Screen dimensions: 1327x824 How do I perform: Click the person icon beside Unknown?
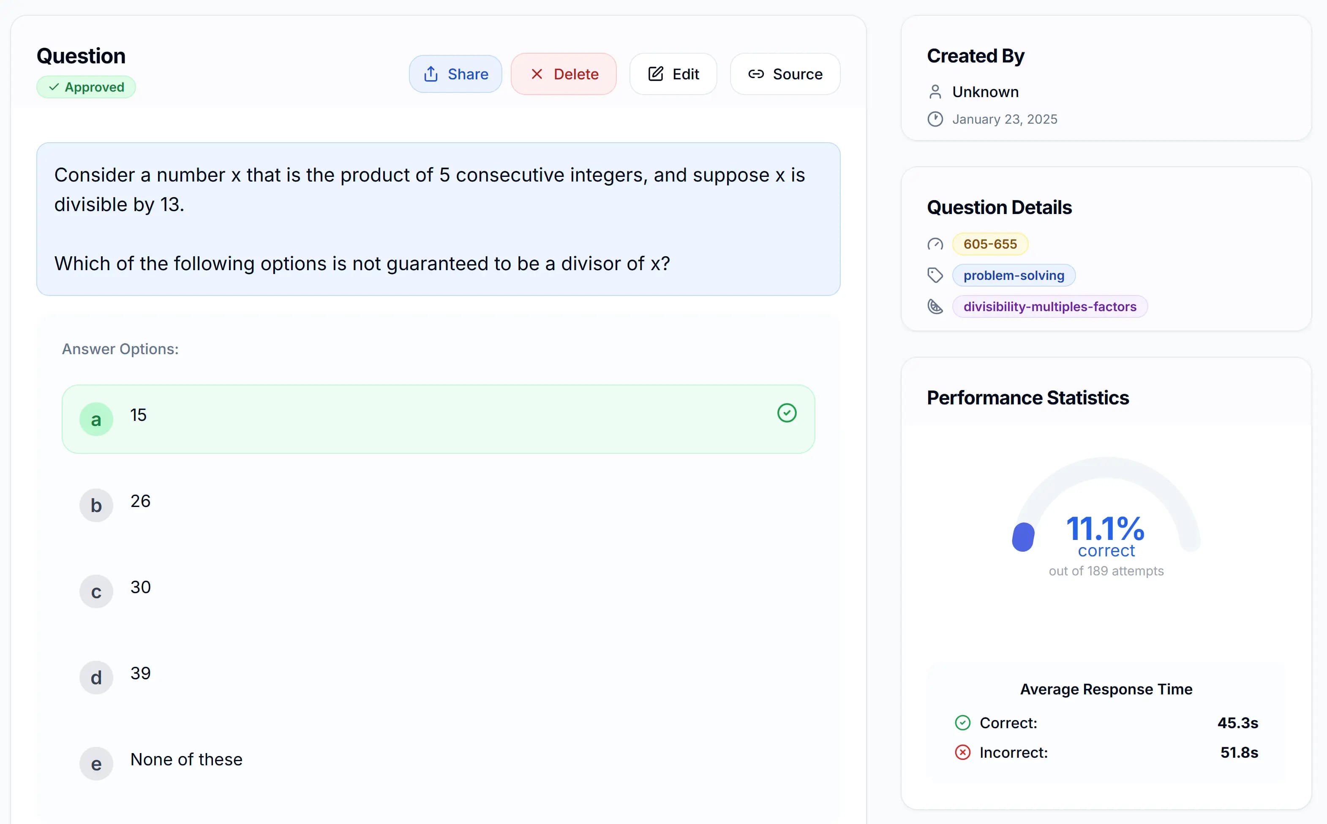pyautogui.click(x=935, y=92)
